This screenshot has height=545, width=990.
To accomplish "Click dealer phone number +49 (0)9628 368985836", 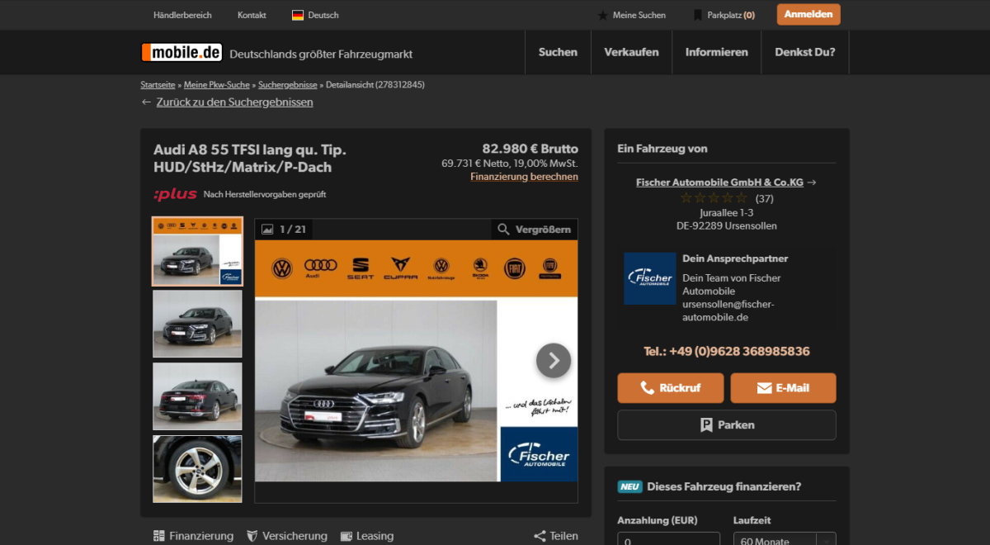I will pyautogui.click(x=727, y=352).
